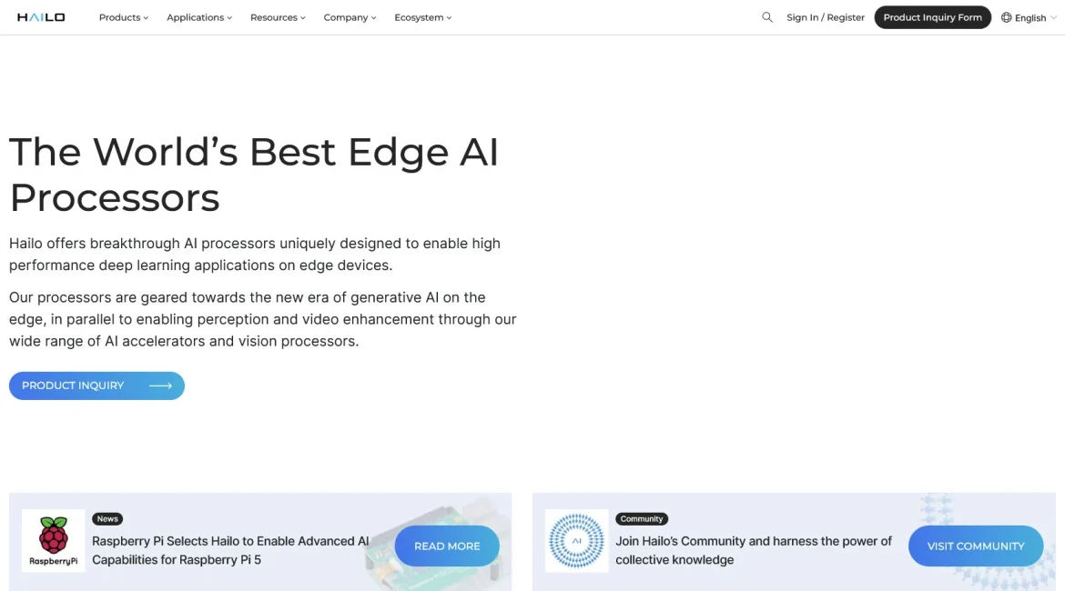Screen dimensions: 1065x591
Task: Expand the Products dropdown menu
Action: pyautogui.click(x=124, y=17)
